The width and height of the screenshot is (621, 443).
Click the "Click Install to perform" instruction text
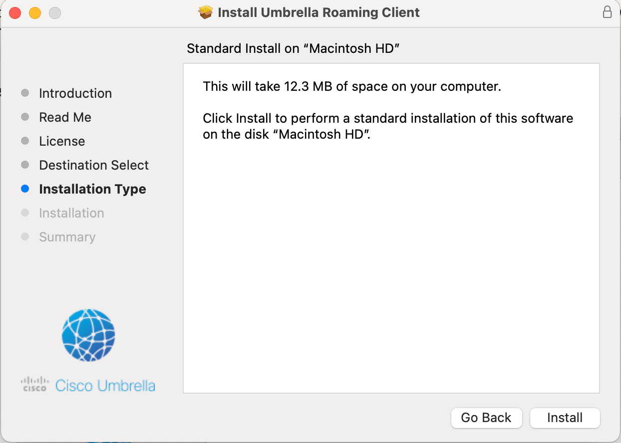(x=388, y=126)
